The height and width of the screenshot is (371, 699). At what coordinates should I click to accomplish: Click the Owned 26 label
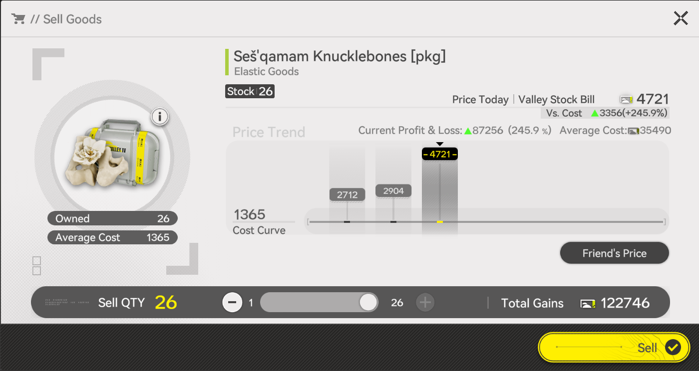[x=112, y=218]
